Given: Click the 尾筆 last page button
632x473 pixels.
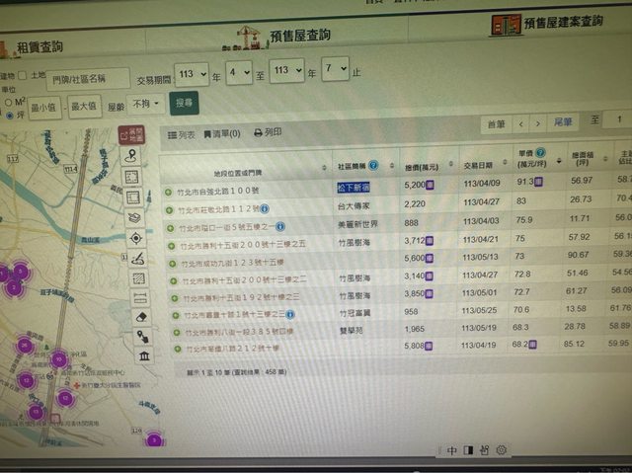Looking at the screenshot, I should click(563, 122).
